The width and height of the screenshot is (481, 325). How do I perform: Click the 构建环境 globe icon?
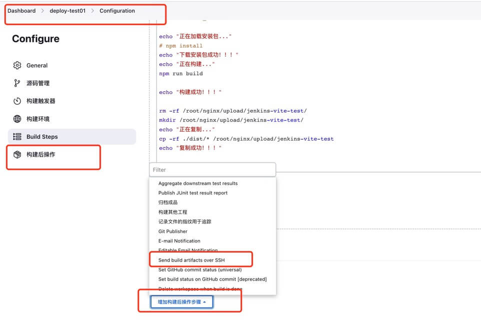(17, 119)
